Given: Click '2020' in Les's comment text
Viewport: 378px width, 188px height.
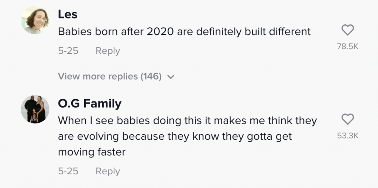Looking at the screenshot, I should (x=160, y=32).
